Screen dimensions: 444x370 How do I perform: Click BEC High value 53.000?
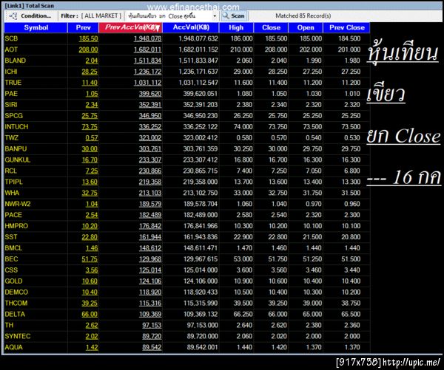(243, 259)
